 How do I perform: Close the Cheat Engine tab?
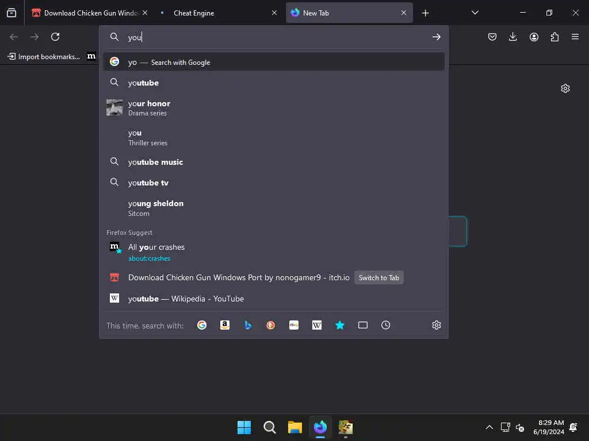274,13
